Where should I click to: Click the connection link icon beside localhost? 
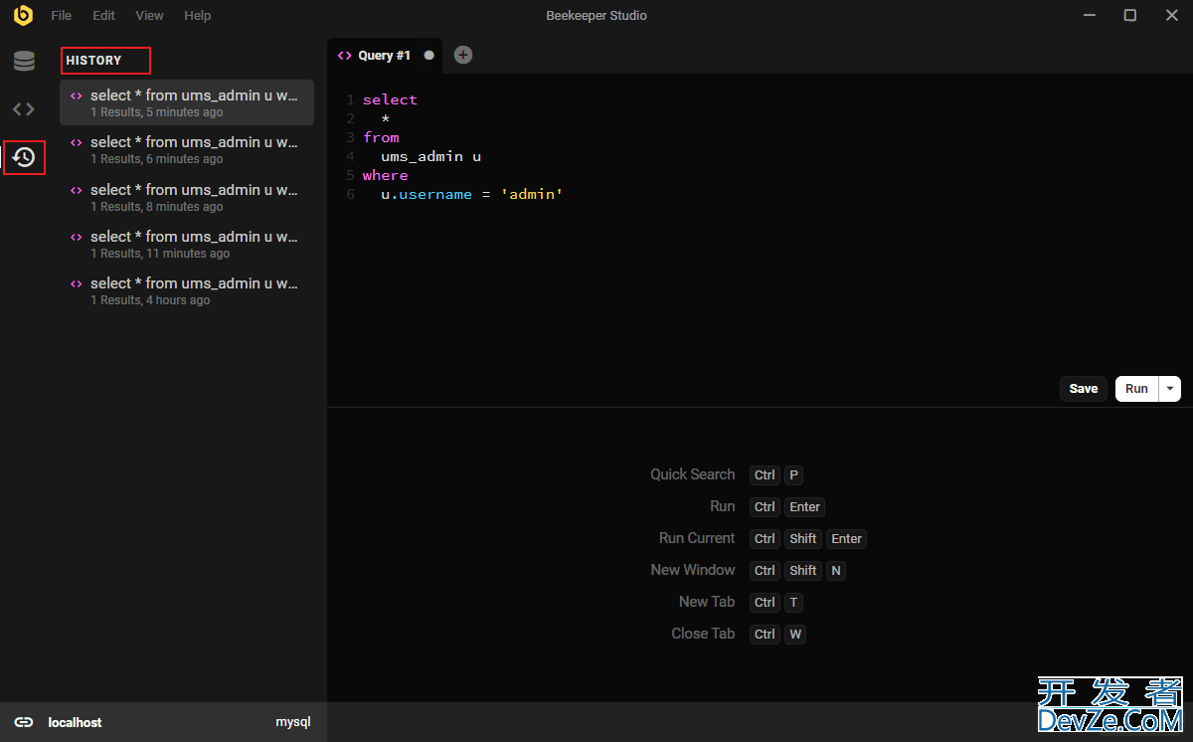[x=24, y=722]
